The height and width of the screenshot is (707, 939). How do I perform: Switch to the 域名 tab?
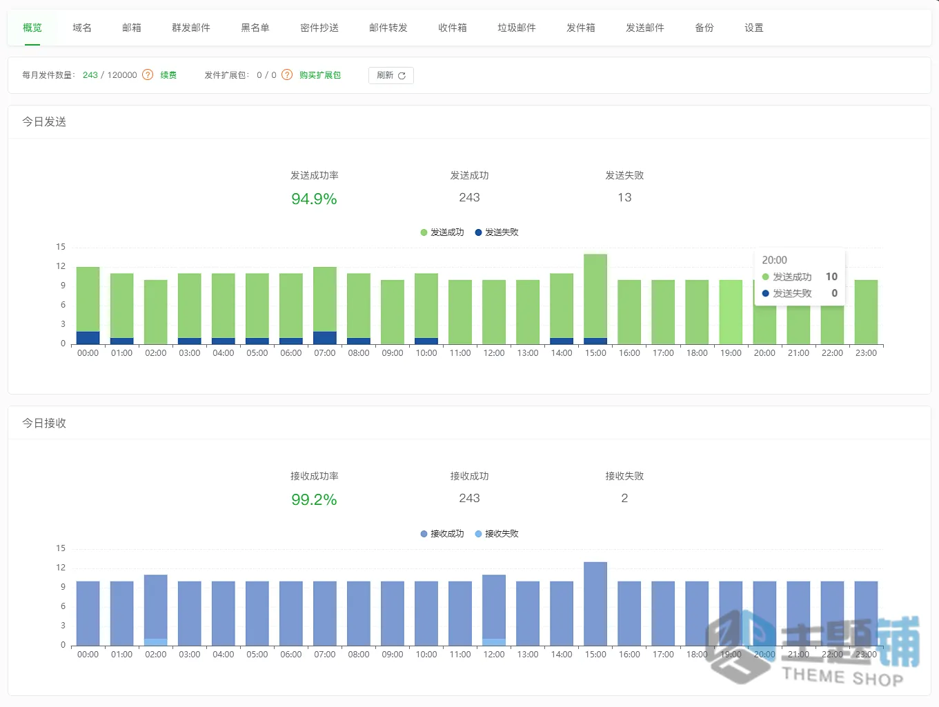[82, 28]
